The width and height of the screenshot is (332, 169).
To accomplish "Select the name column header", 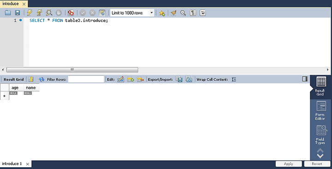I will coord(31,88).
